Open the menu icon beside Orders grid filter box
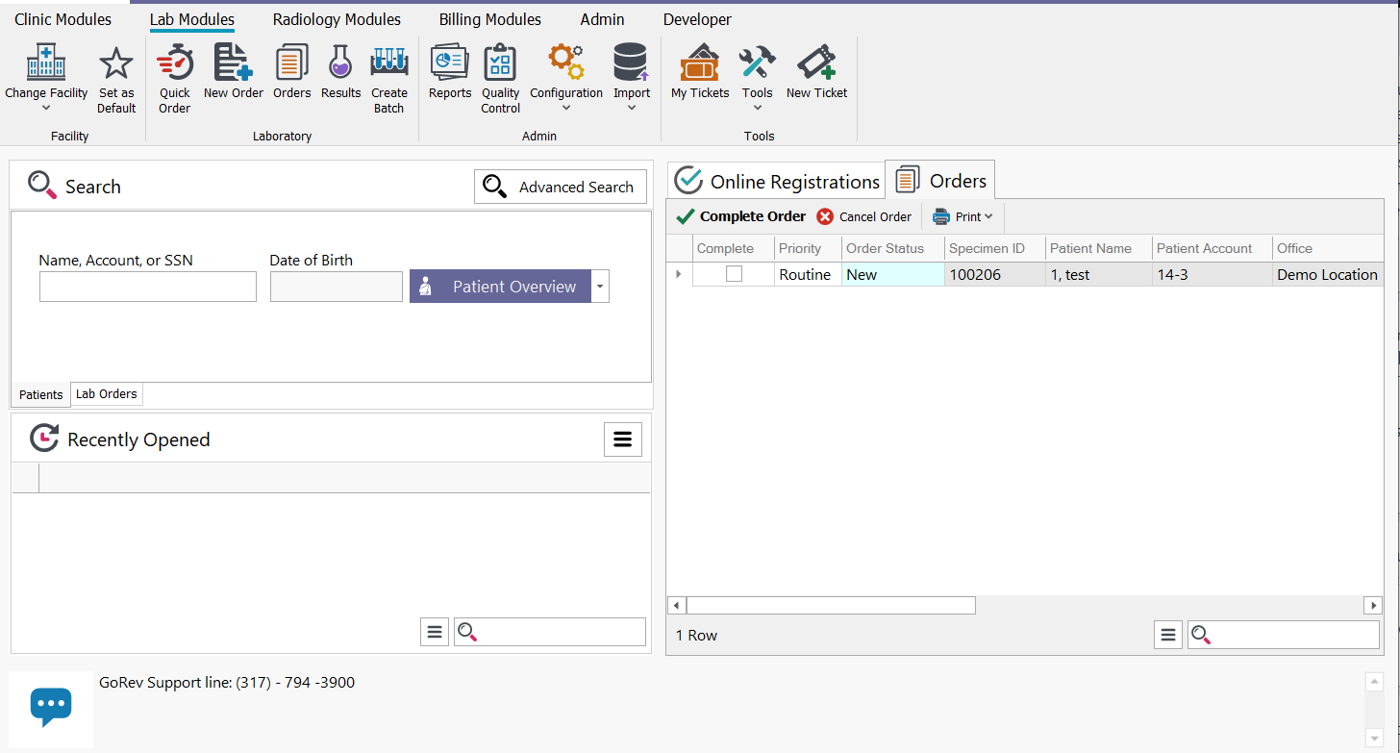 1168,635
